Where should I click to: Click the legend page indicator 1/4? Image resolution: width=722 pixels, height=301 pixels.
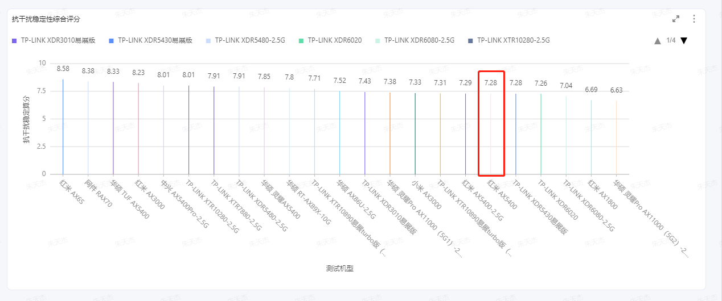pos(671,40)
